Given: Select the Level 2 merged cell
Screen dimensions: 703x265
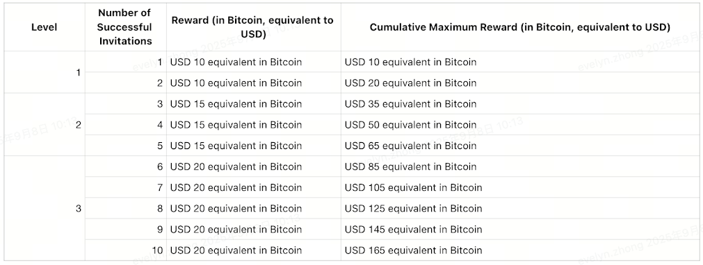Looking at the screenshot, I should click(x=45, y=124).
